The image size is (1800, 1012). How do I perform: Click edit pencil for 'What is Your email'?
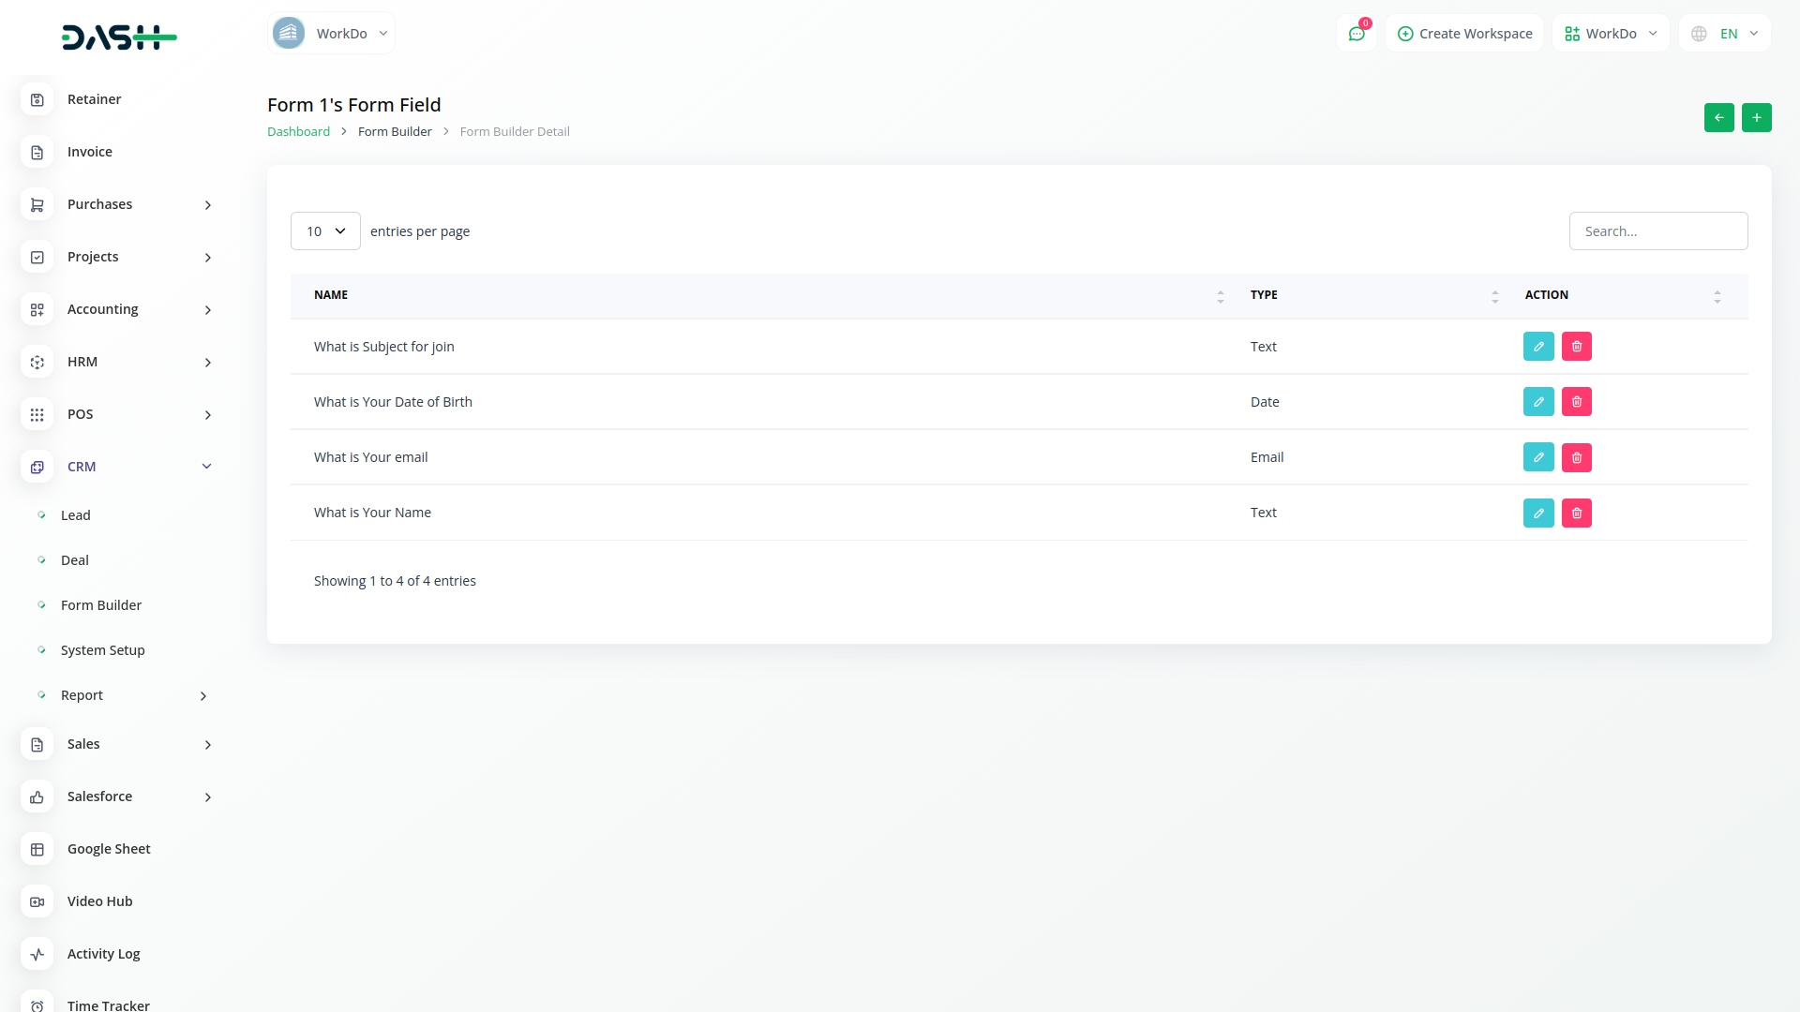[x=1538, y=457]
